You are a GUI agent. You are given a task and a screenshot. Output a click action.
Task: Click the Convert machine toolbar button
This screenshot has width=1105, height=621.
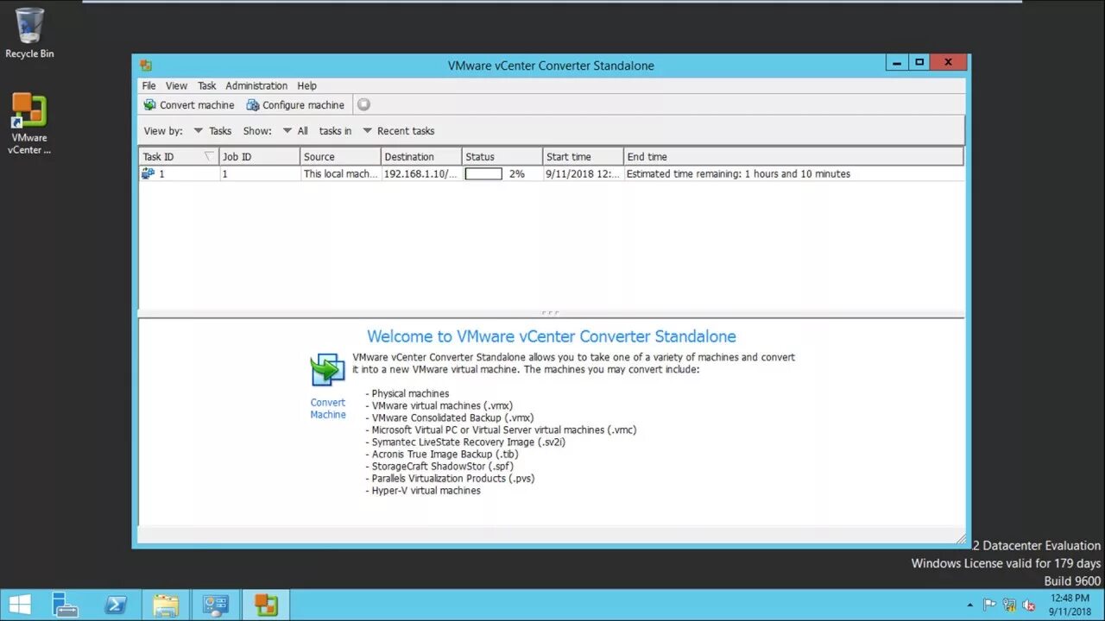[188, 105]
